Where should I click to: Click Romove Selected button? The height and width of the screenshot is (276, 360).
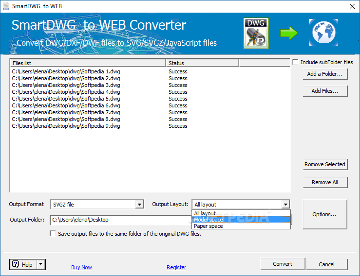(325, 164)
